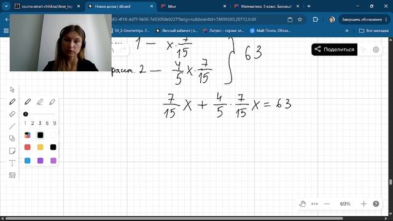Open browser extensions puzzle icon
The height and width of the screenshot is (221, 393).
pyautogui.click(x=315, y=19)
